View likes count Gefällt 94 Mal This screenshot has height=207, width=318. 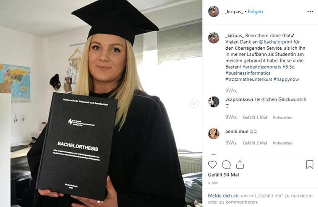[x=224, y=175]
